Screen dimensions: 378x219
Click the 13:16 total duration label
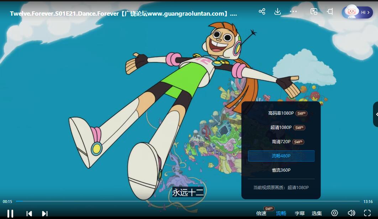(x=368, y=202)
